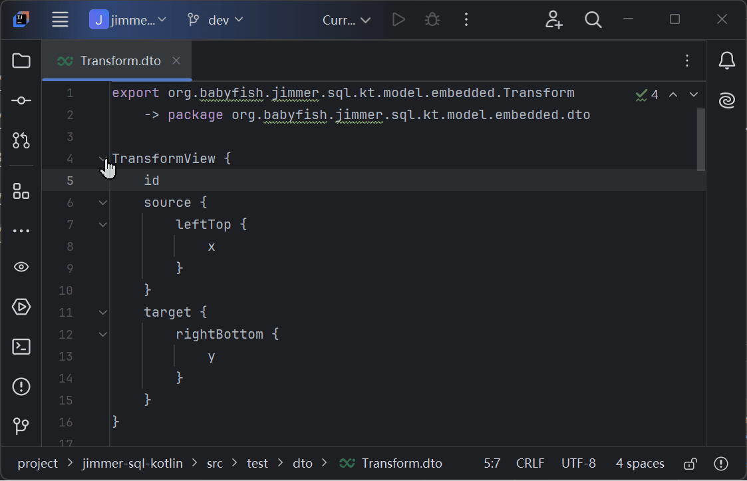747x481 pixels.
Task: Click breadcrumb 'project'
Action: (x=38, y=463)
